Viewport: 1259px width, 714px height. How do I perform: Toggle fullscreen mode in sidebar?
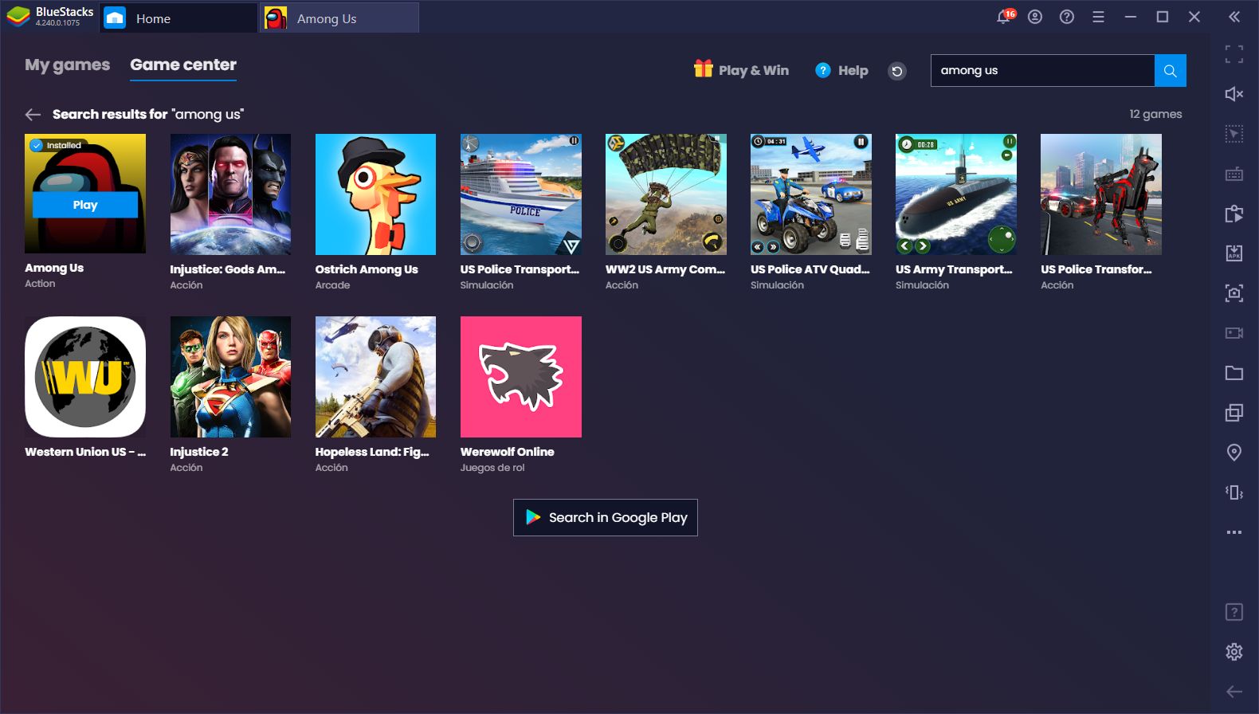pos(1234,54)
